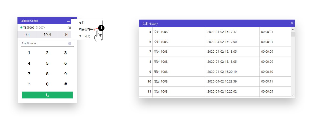Click timestamp 2020-04-02 15:17:50
Viewport: 315px width, 120px height.
pos(222,42)
